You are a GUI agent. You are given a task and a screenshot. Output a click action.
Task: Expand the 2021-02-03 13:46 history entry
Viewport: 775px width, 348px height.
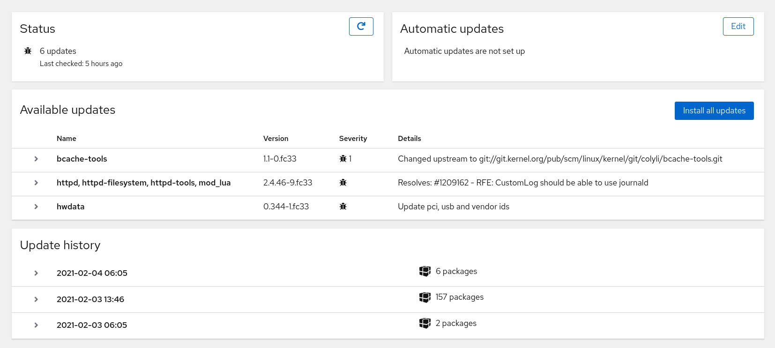(x=36, y=299)
